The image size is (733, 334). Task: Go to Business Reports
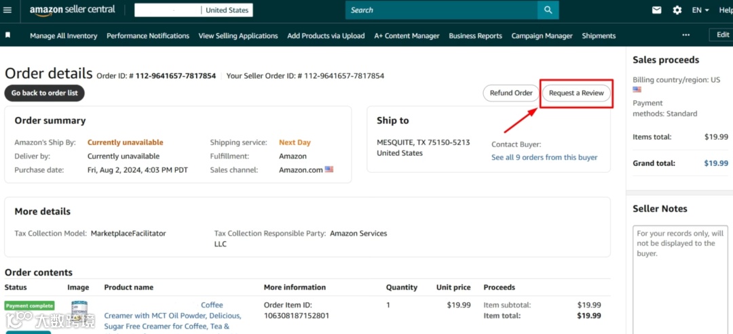tap(475, 36)
